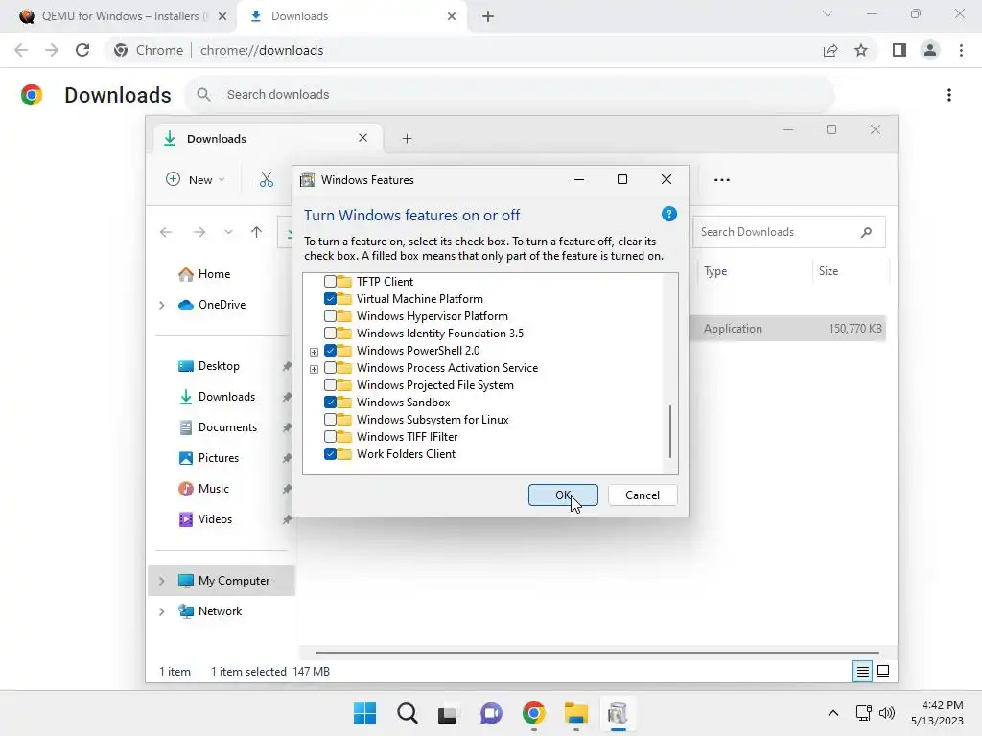This screenshot has width=982, height=736.
Task: Go back in File Explorer
Action: point(166,232)
